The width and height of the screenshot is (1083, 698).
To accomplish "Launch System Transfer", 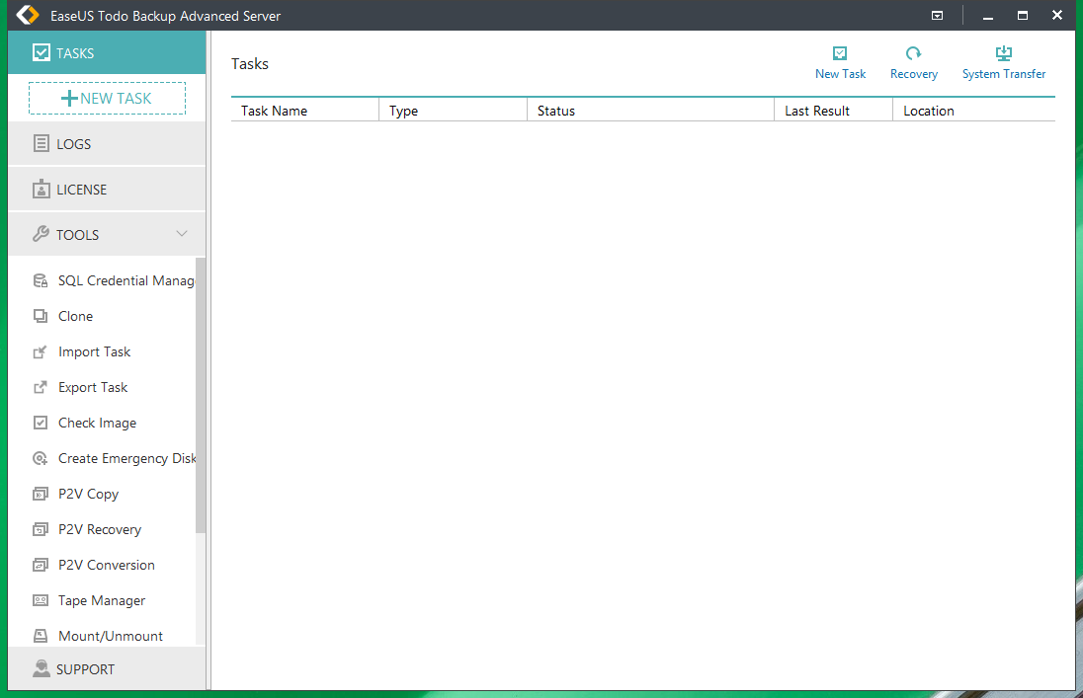I will 1003,61.
